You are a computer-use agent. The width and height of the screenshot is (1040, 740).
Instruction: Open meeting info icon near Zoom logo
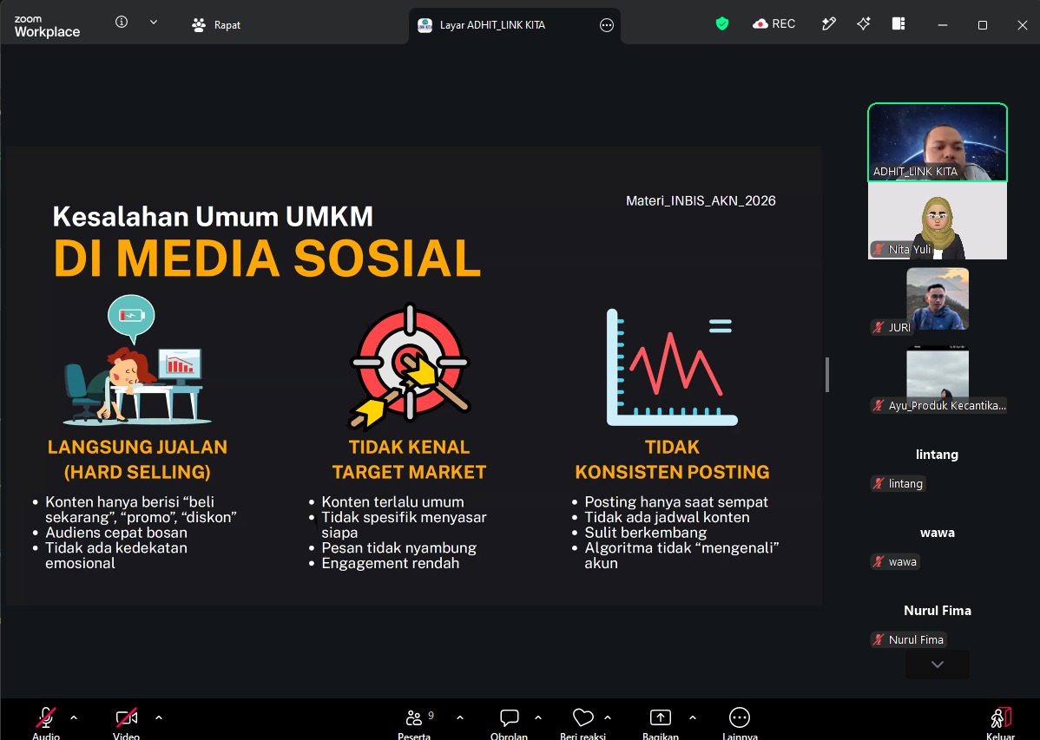click(122, 22)
